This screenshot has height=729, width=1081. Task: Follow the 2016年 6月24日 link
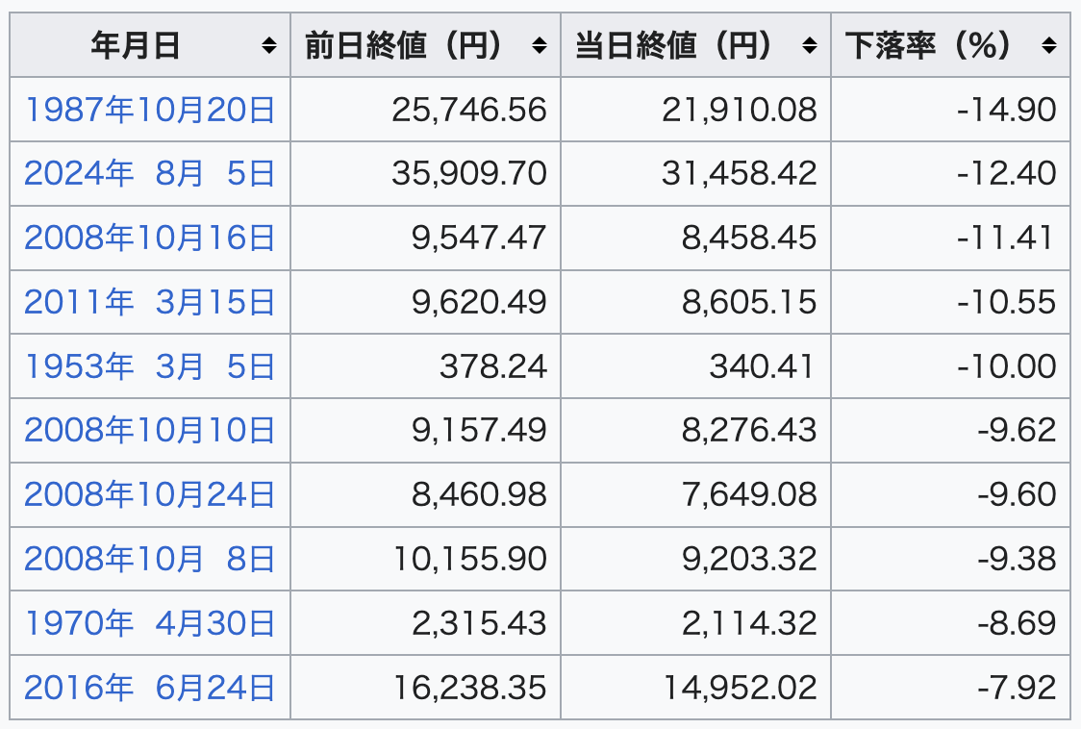[x=150, y=688]
